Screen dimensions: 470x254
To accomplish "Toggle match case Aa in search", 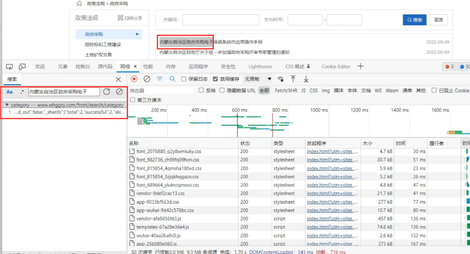I will 9,92.
